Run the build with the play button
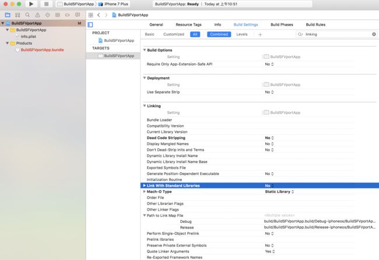The image size is (379, 260). pyautogui.click(x=31, y=4)
